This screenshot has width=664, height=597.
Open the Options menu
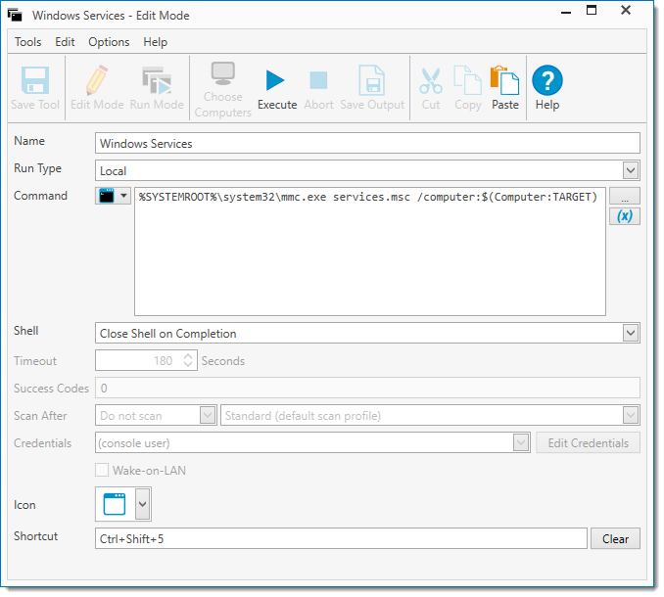click(x=109, y=42)
